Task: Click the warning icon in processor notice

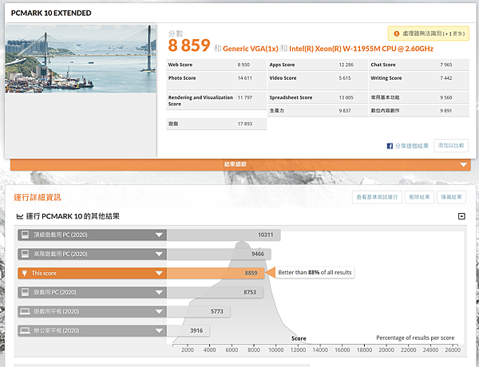Action: 397,34
